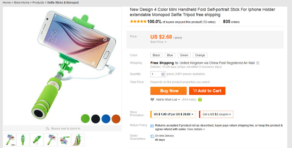292x148 pixels.
Task: Click the magnifier icon under the product image
Action: 47,129
